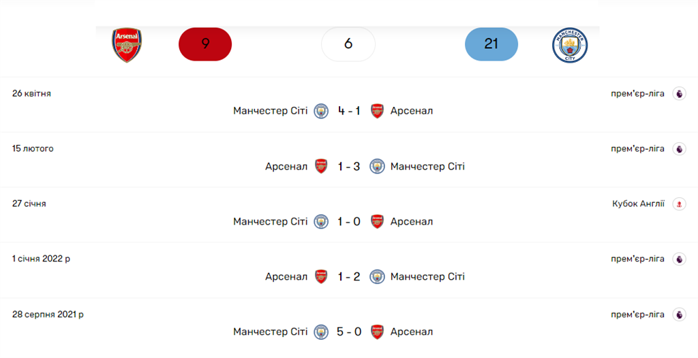Viewport: 698px width, 358px height.
Task: Open the 4 - 1 match score
Action: click(x=349, y=111)
